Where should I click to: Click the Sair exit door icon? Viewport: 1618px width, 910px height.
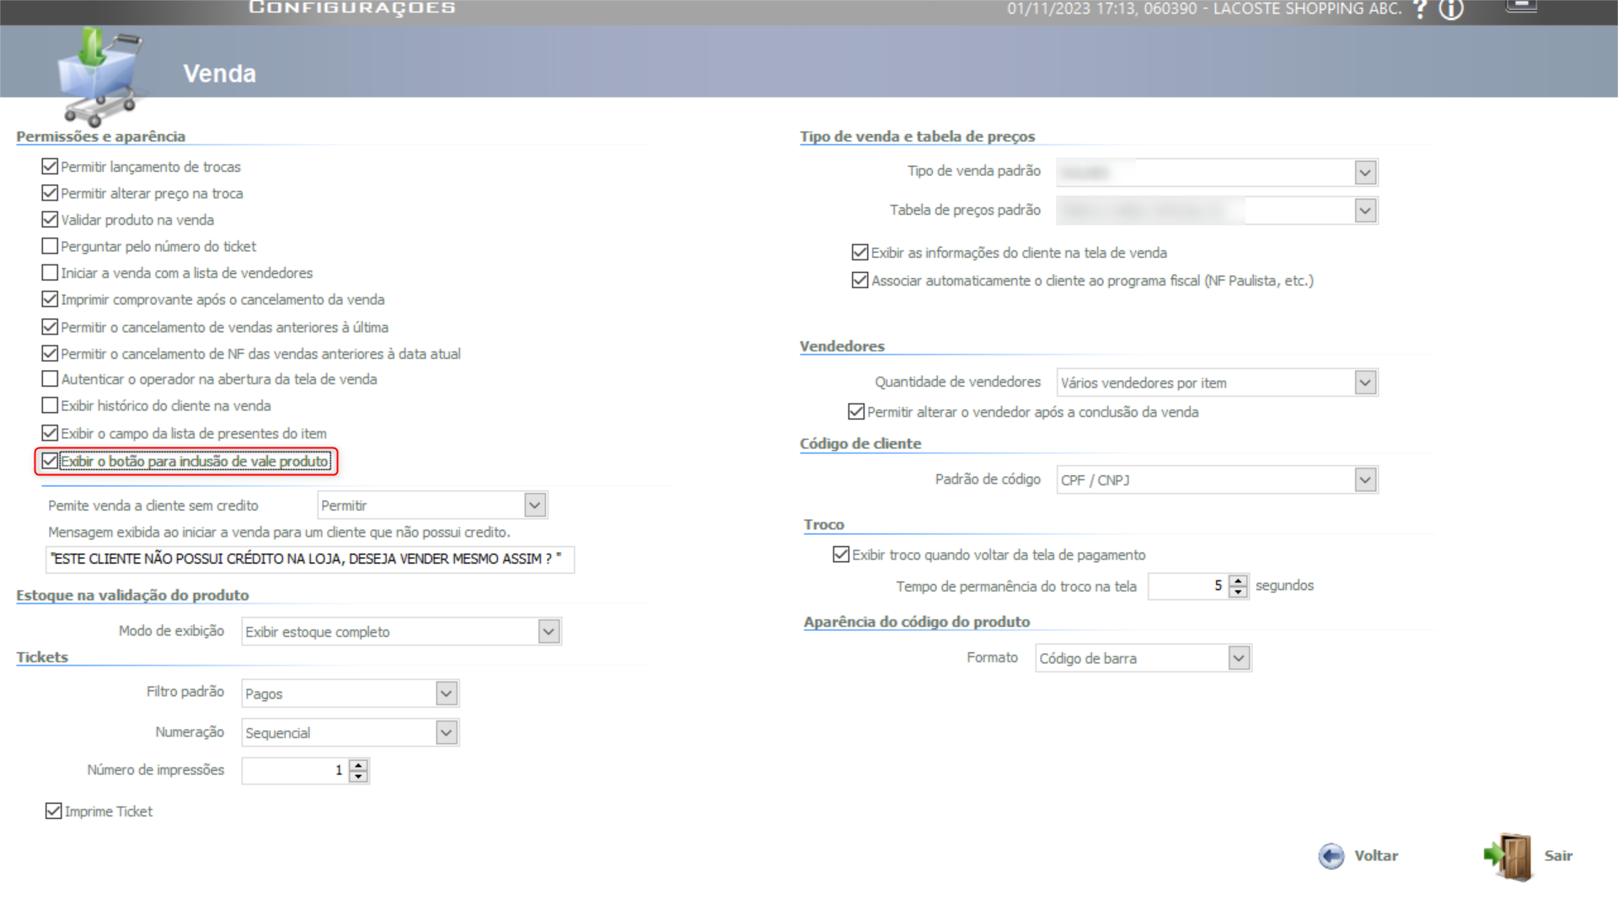pyautogui.click(x=1510, y=856)
